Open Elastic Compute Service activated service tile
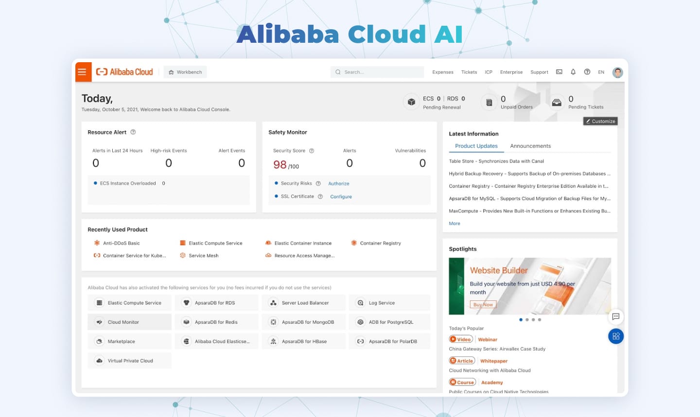Image resolution: width=700 pixels, height=417 pixels. (130, 303)
